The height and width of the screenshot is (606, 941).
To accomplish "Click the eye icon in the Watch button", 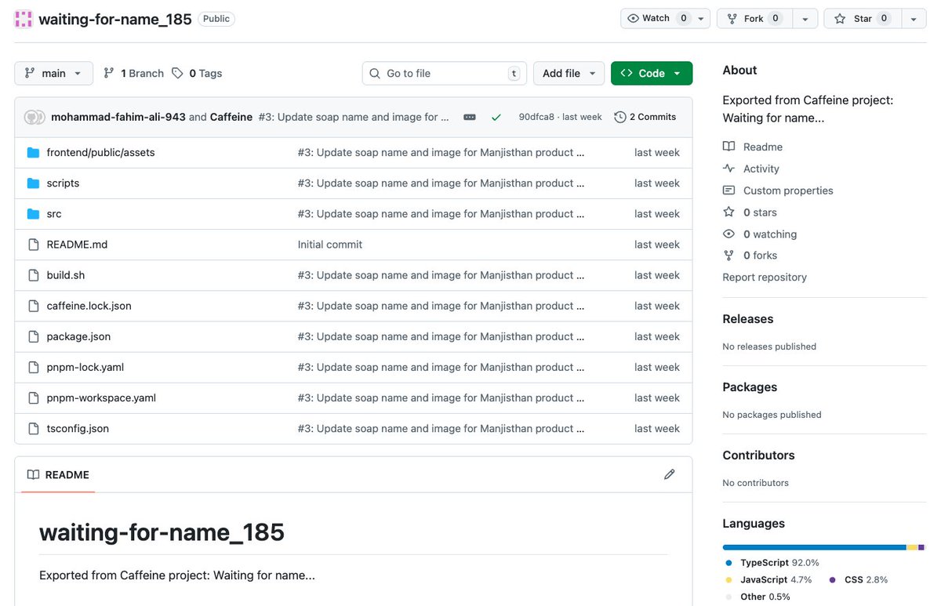I will [x=634, y=19].
